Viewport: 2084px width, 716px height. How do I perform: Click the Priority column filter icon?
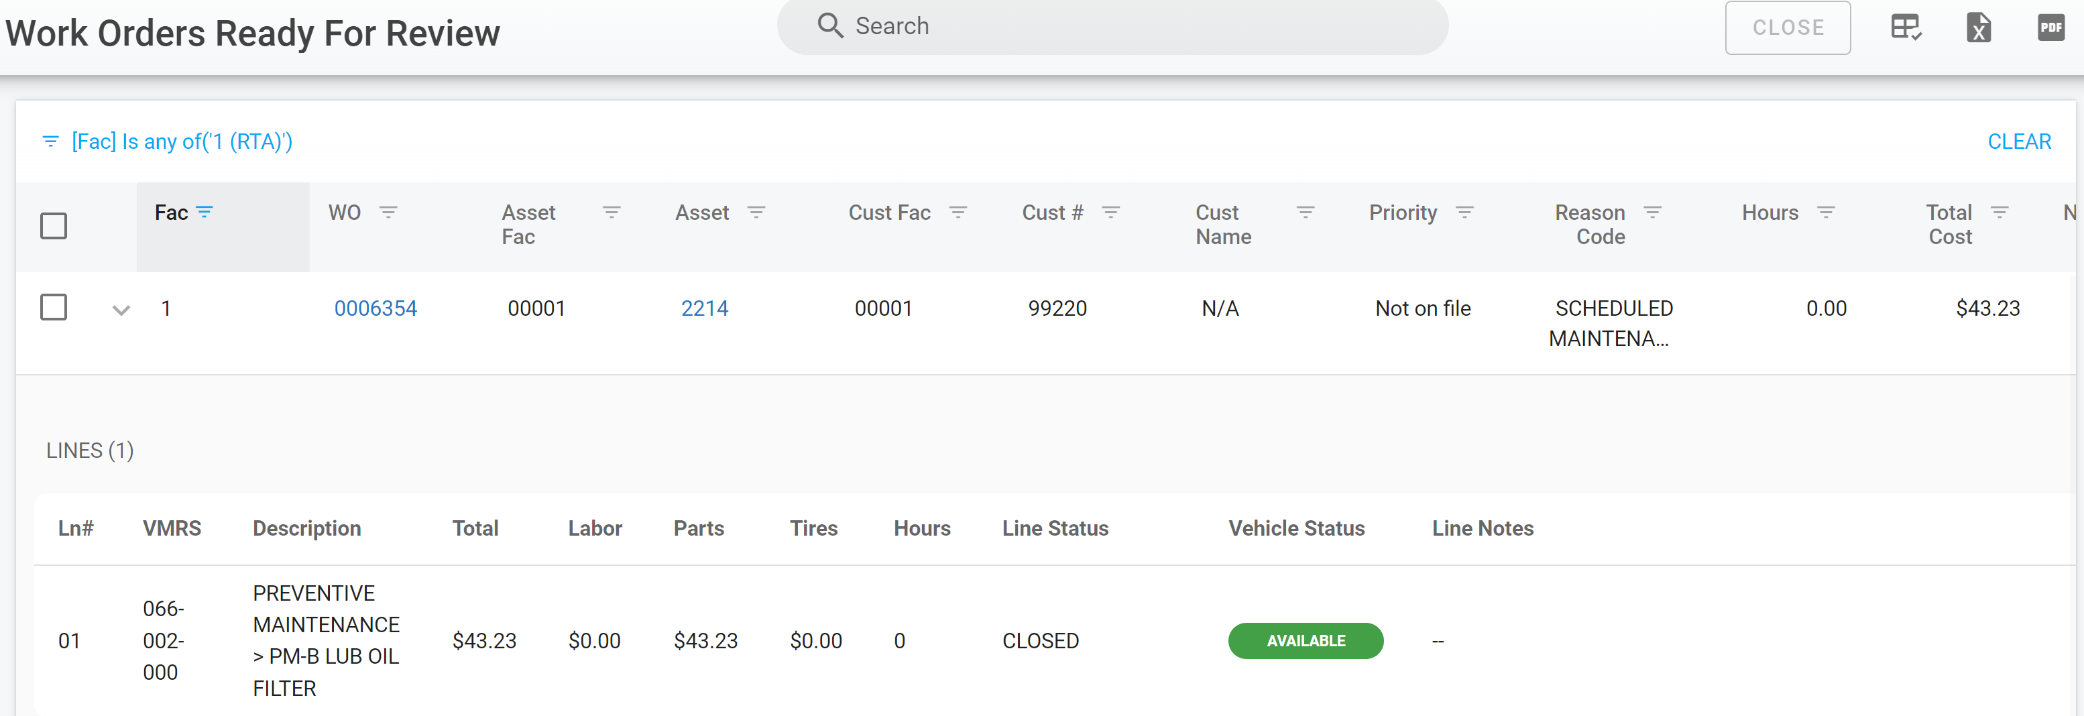click(x=1464, y=212)
